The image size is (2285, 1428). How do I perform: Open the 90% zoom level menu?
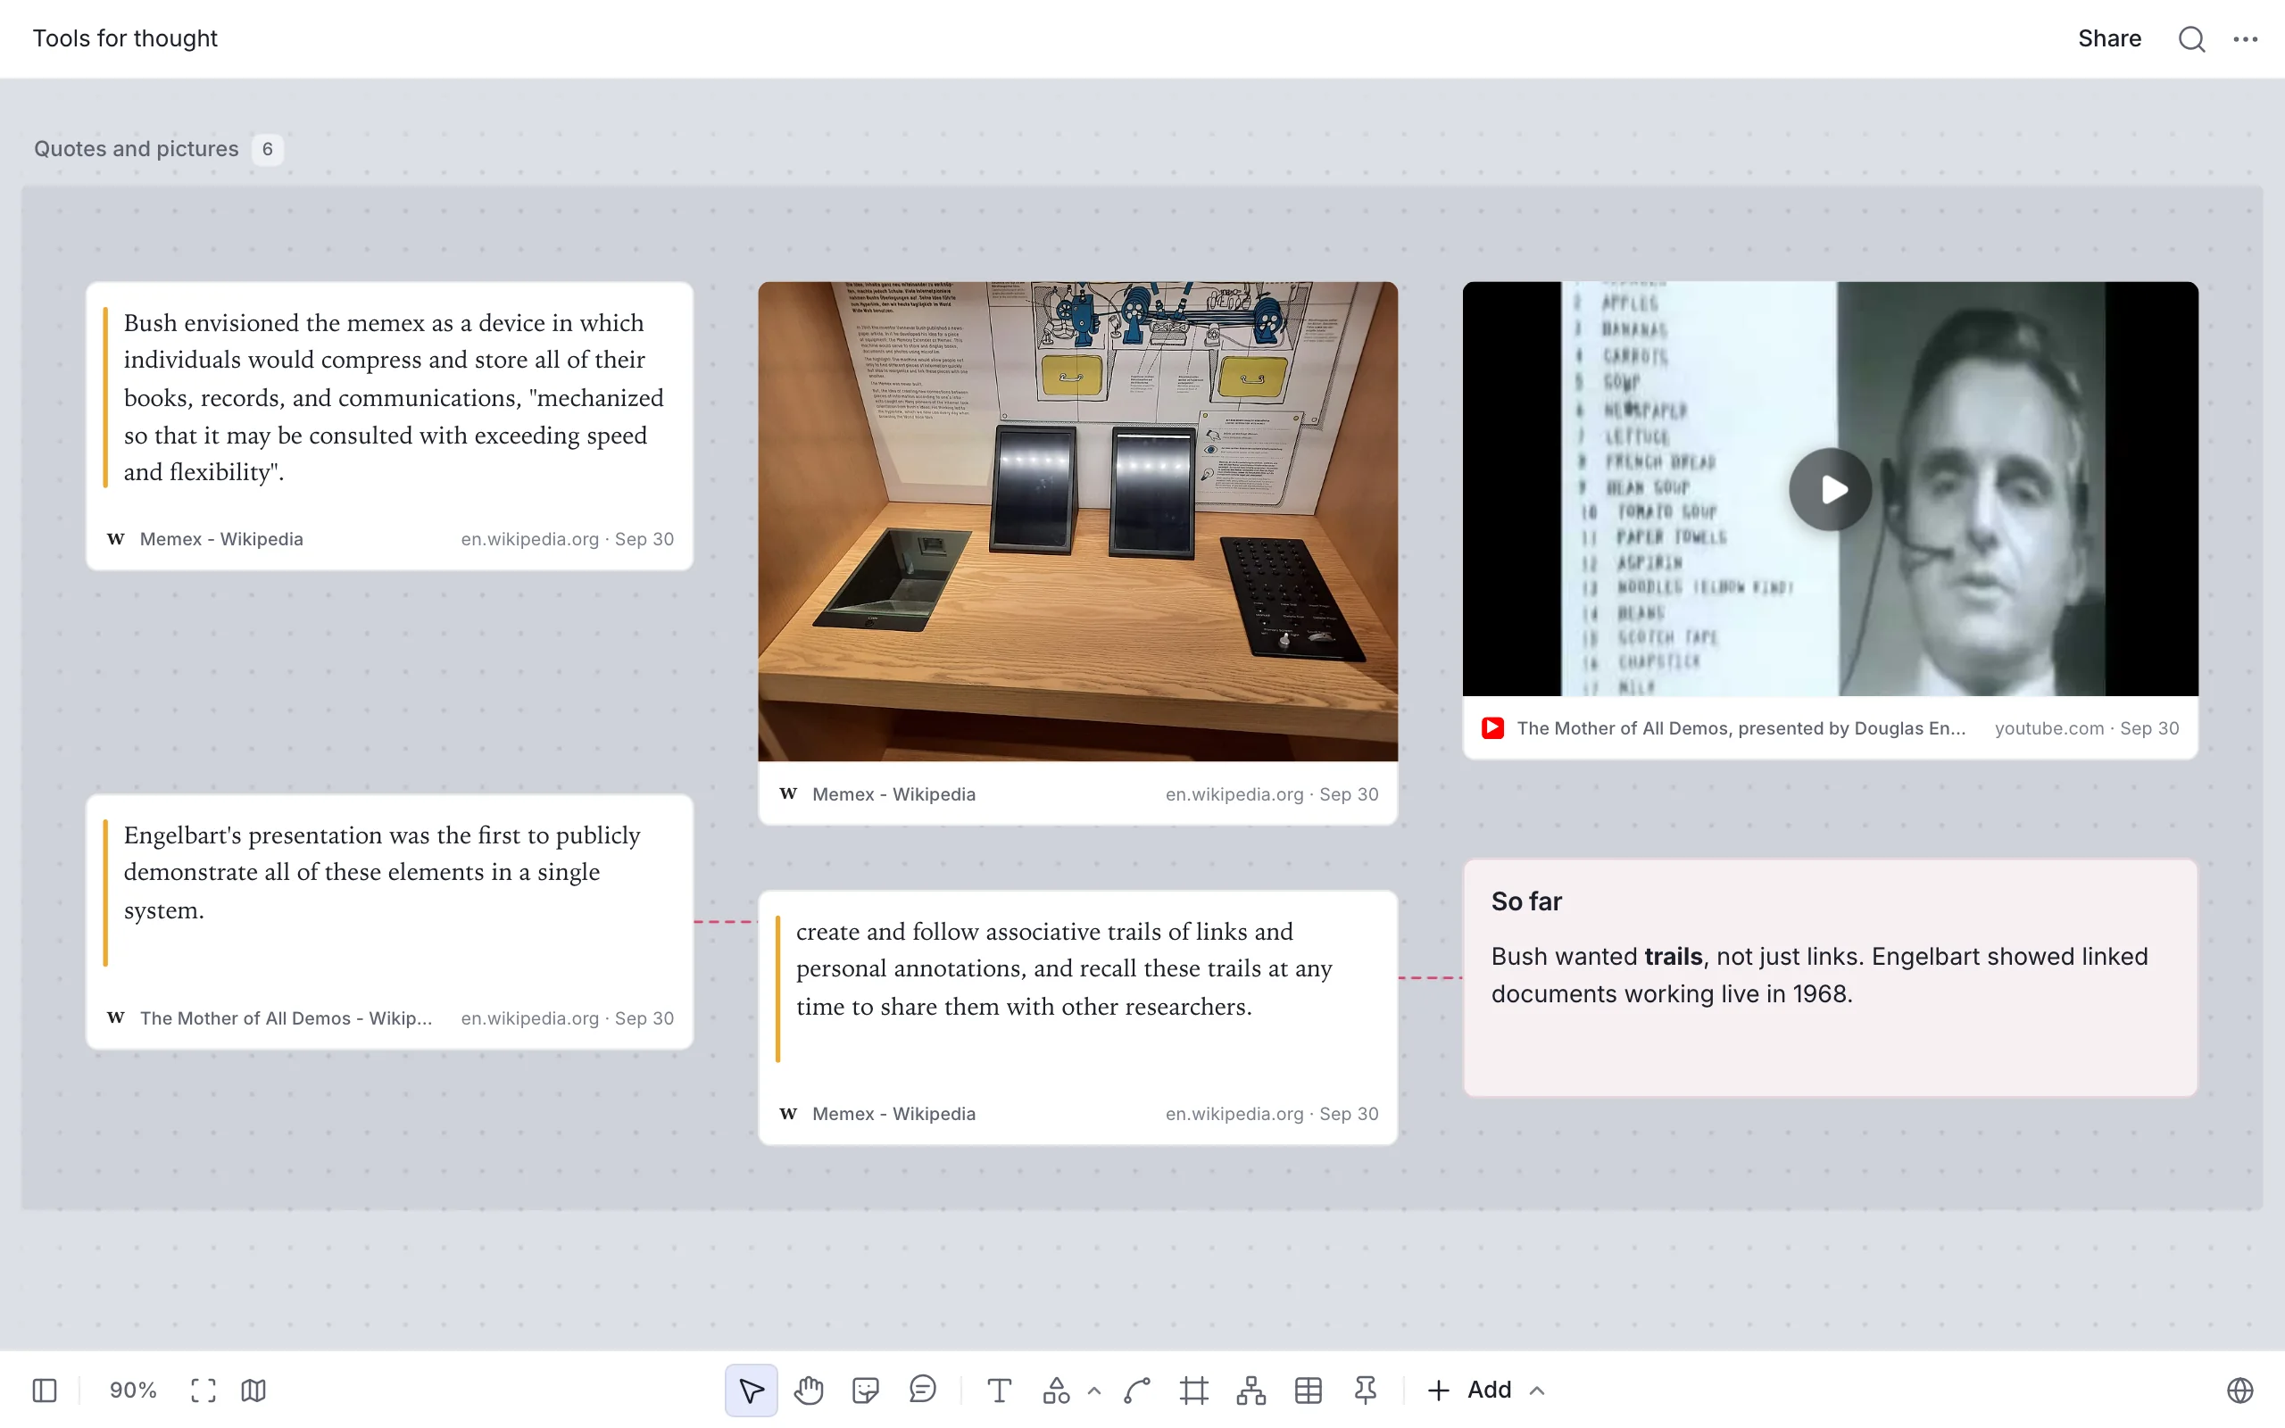click(x=133, y=1391)
